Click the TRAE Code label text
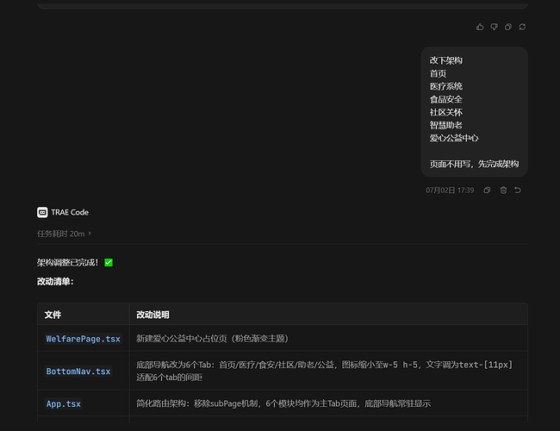560x431 pixels. click(70, 212)
